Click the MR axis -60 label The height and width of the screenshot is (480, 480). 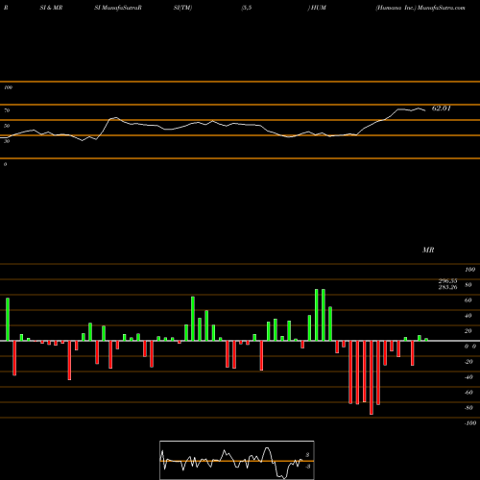(468, 393)
